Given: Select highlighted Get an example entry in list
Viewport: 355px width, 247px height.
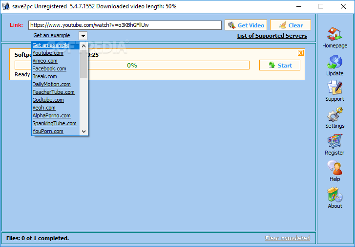Looking at the screenshot, I should (x=56, y=45).
